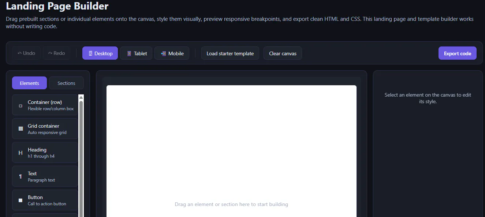The height and width of the screenshot is (217, 485).
Task: Click the "Landing Page Builder" title
Action: (x=57, y=6)
